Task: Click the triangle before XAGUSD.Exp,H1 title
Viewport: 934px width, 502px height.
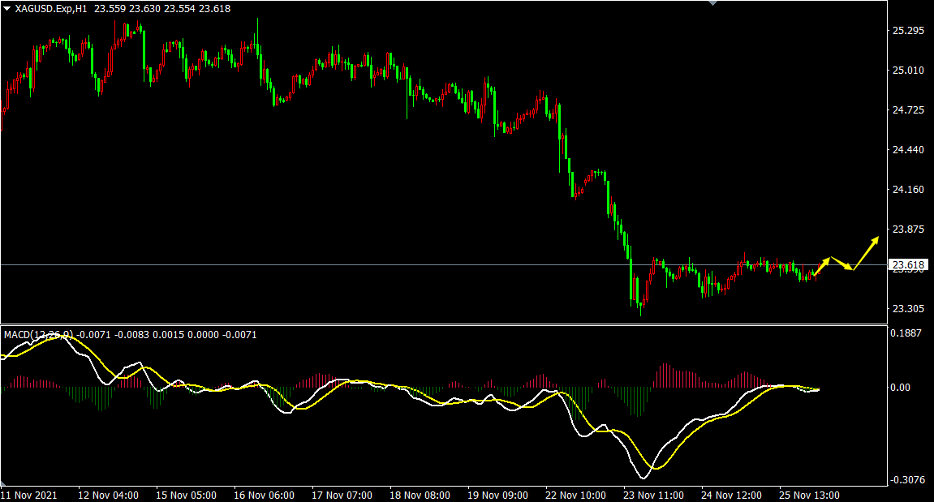Action: (x=6, y=9)
